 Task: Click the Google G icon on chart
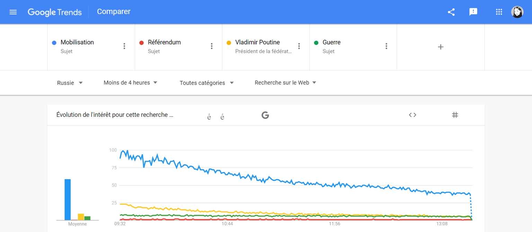pos(265,115)
